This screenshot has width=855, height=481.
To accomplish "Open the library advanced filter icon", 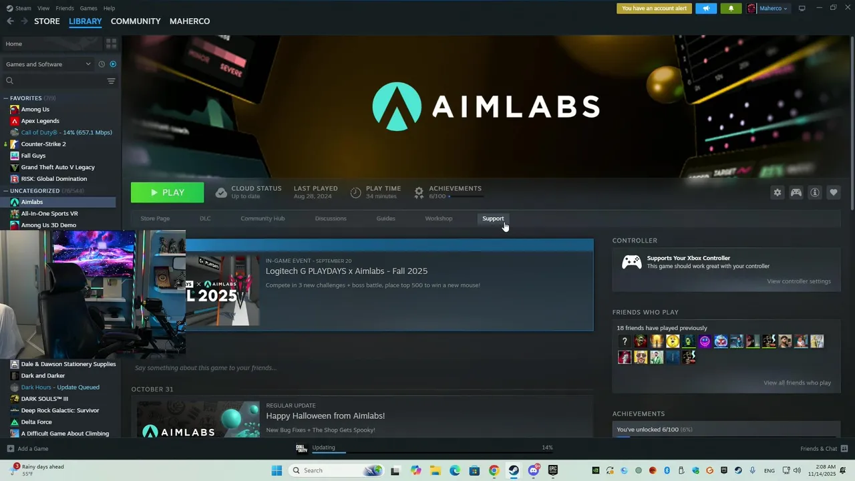I will pyautogui.click(x=111, y=81).
